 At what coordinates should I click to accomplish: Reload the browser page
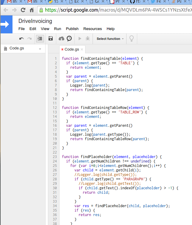[x=23, y=10]
